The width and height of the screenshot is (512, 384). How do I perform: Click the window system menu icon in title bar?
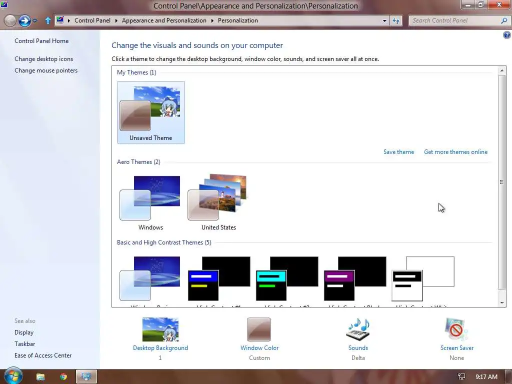[3, 4]
